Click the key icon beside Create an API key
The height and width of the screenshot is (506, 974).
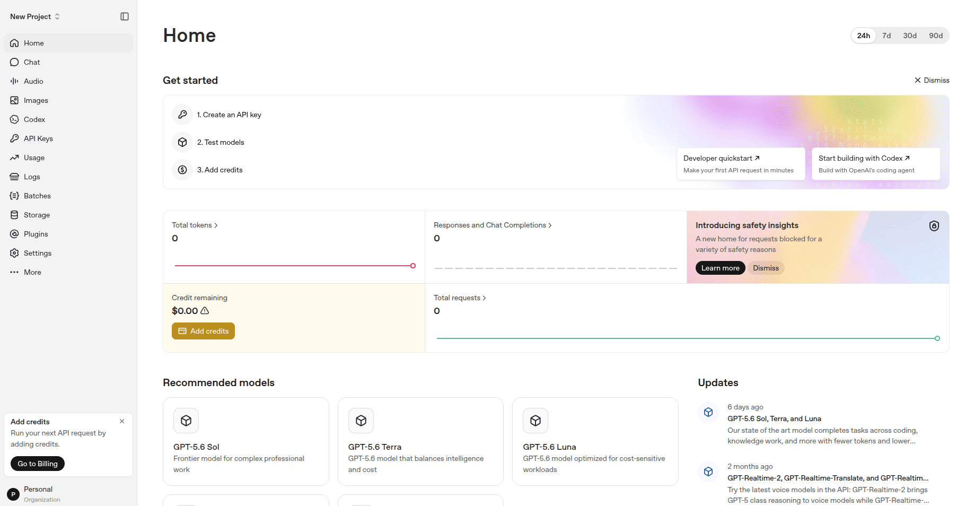tap(182, 115)
